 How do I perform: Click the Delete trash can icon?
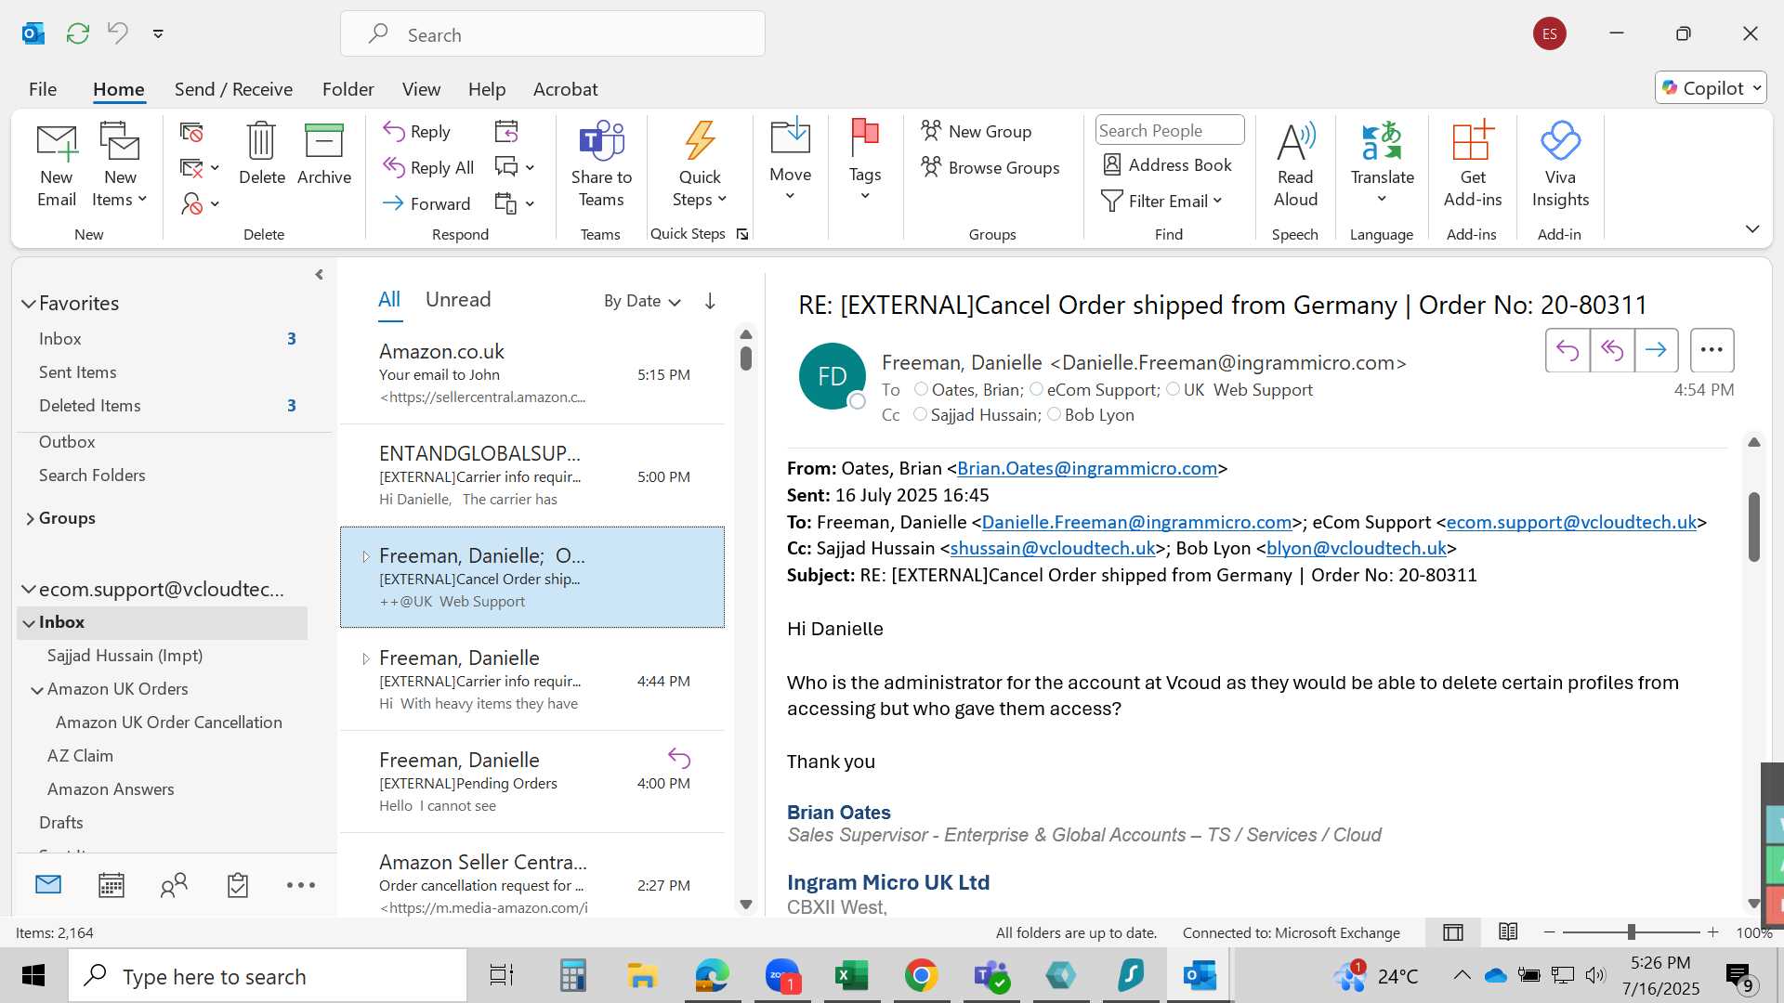click(x=261, y=141)
